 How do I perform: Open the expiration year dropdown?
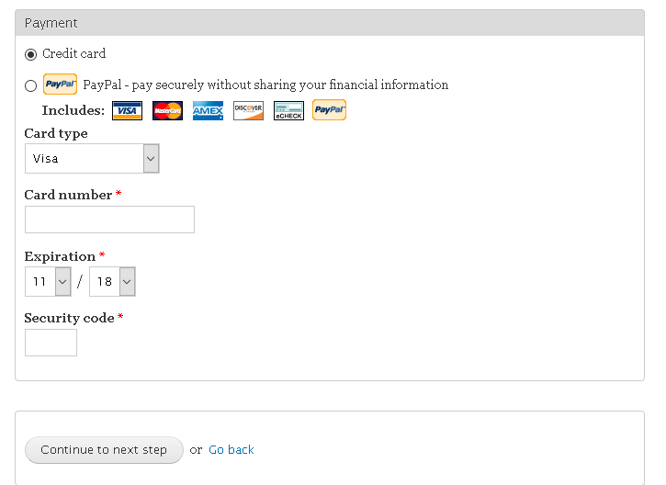pyautogui.click(x=113, y=282)
